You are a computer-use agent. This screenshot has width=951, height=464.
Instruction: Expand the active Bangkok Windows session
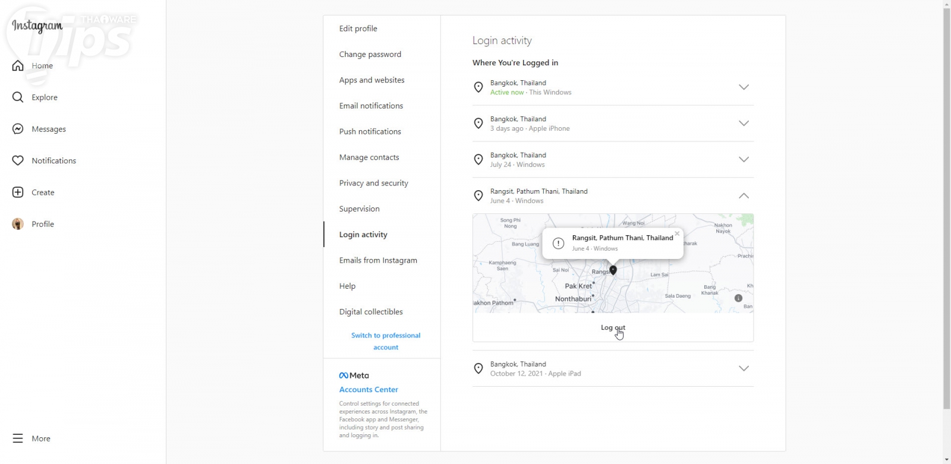(744, 87)
